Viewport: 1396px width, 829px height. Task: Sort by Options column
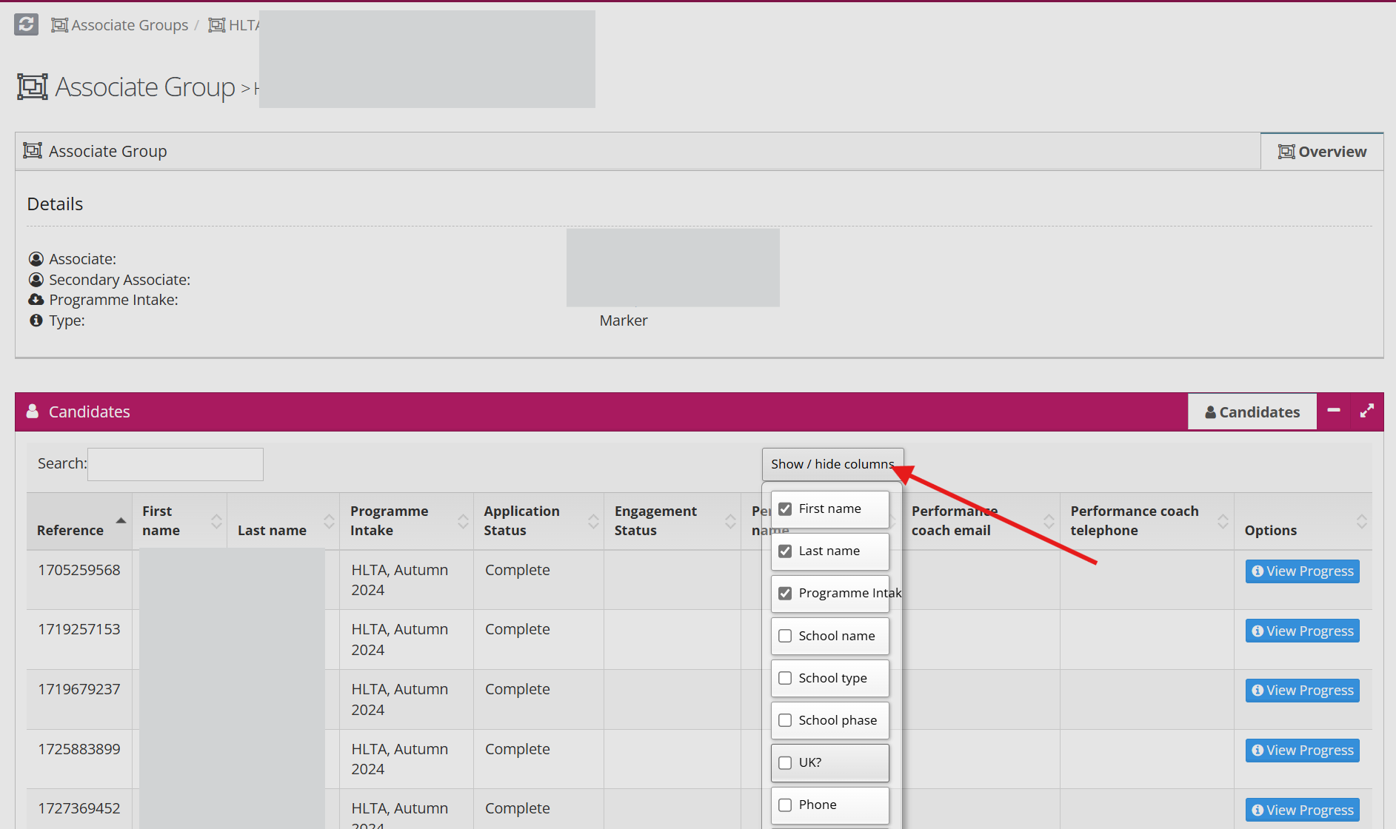tap(1303, 521)
